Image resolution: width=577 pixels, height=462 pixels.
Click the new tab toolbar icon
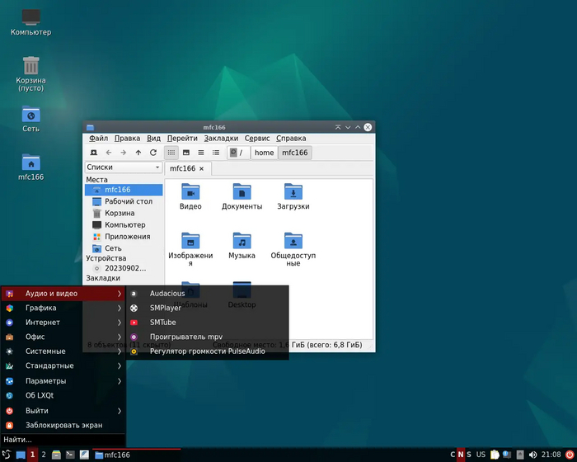pyautogui.click(x=94, y=153)
